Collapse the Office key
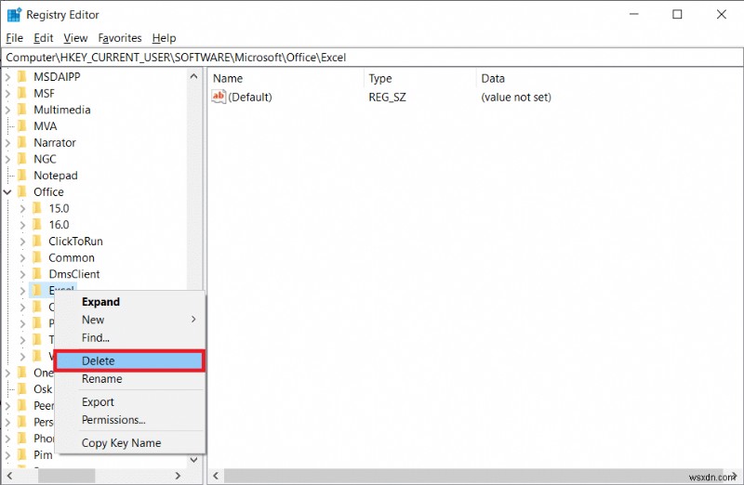 7,192
